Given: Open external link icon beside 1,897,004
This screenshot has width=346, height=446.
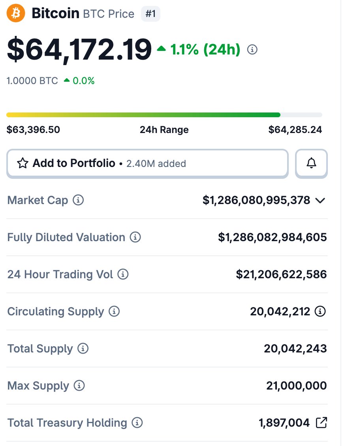Looking at the screenshot, I should [x=322, y=422].
